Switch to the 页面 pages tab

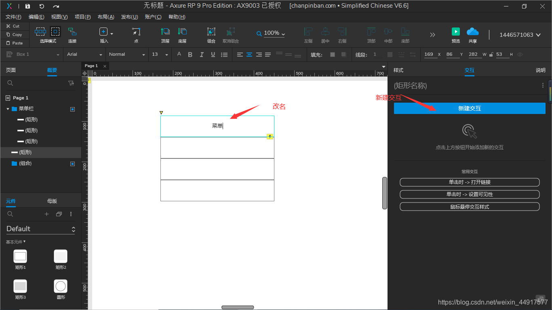click(x=11, y=70)
